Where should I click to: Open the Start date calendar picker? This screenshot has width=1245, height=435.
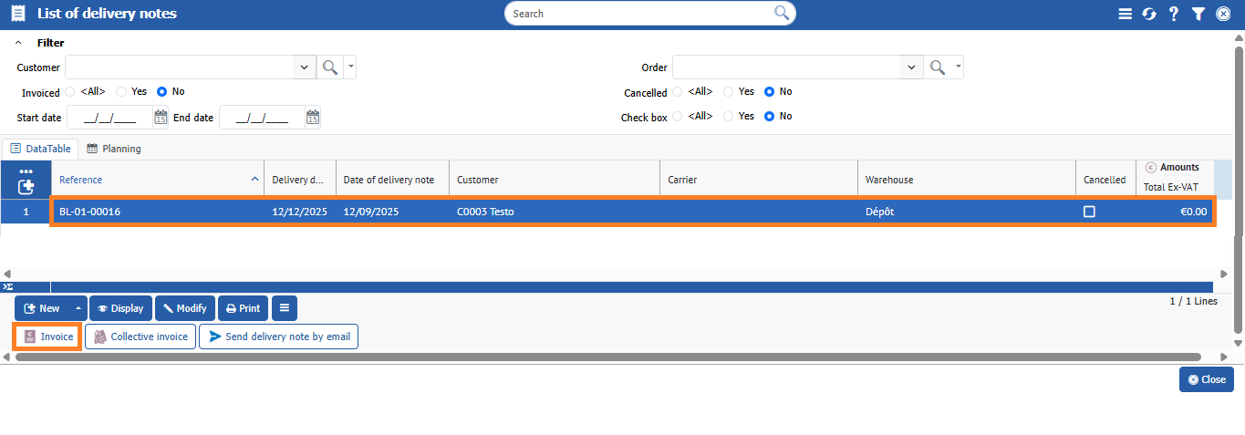(x=161, y=117)
